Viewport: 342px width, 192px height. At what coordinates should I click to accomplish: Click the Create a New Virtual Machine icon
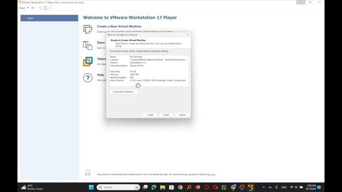pyautogui.click(x=88, y=29)
